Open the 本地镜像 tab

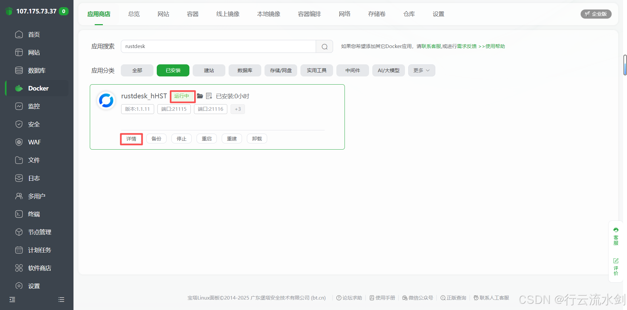268,14
